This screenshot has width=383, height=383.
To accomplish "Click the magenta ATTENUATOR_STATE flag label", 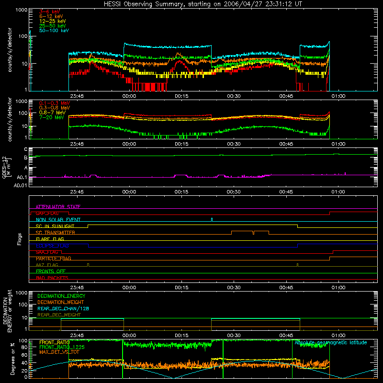I will [58, 207].
